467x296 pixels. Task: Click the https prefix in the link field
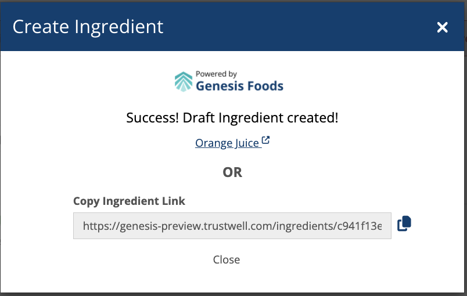(x=95, y=226)
